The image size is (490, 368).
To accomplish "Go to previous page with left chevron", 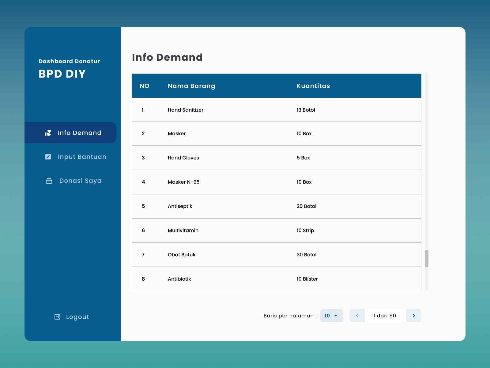I will pyautogui.click(x=357, y=316).
